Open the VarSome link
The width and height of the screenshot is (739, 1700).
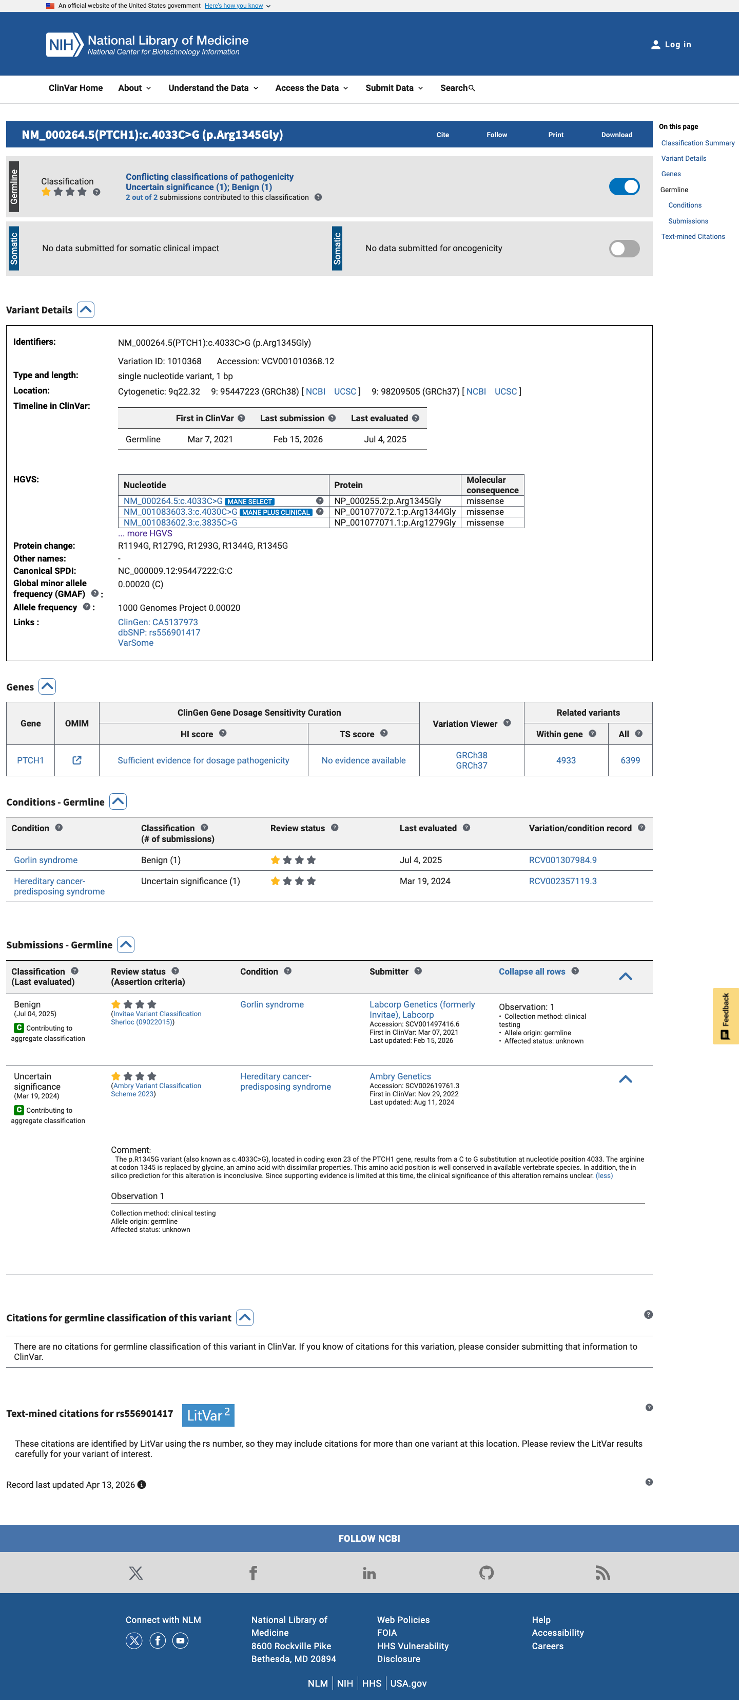point(135,643)
